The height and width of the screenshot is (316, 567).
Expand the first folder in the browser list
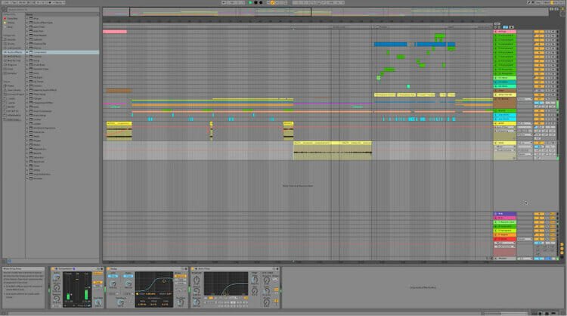(x=27, y=18)
